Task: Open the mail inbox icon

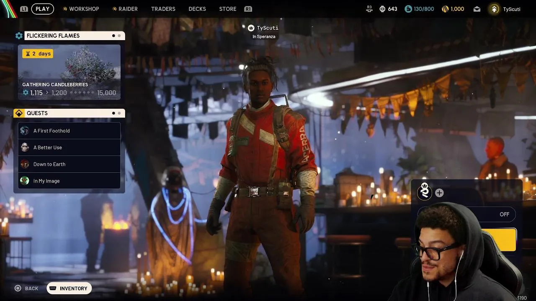Action: click(477, 9)
